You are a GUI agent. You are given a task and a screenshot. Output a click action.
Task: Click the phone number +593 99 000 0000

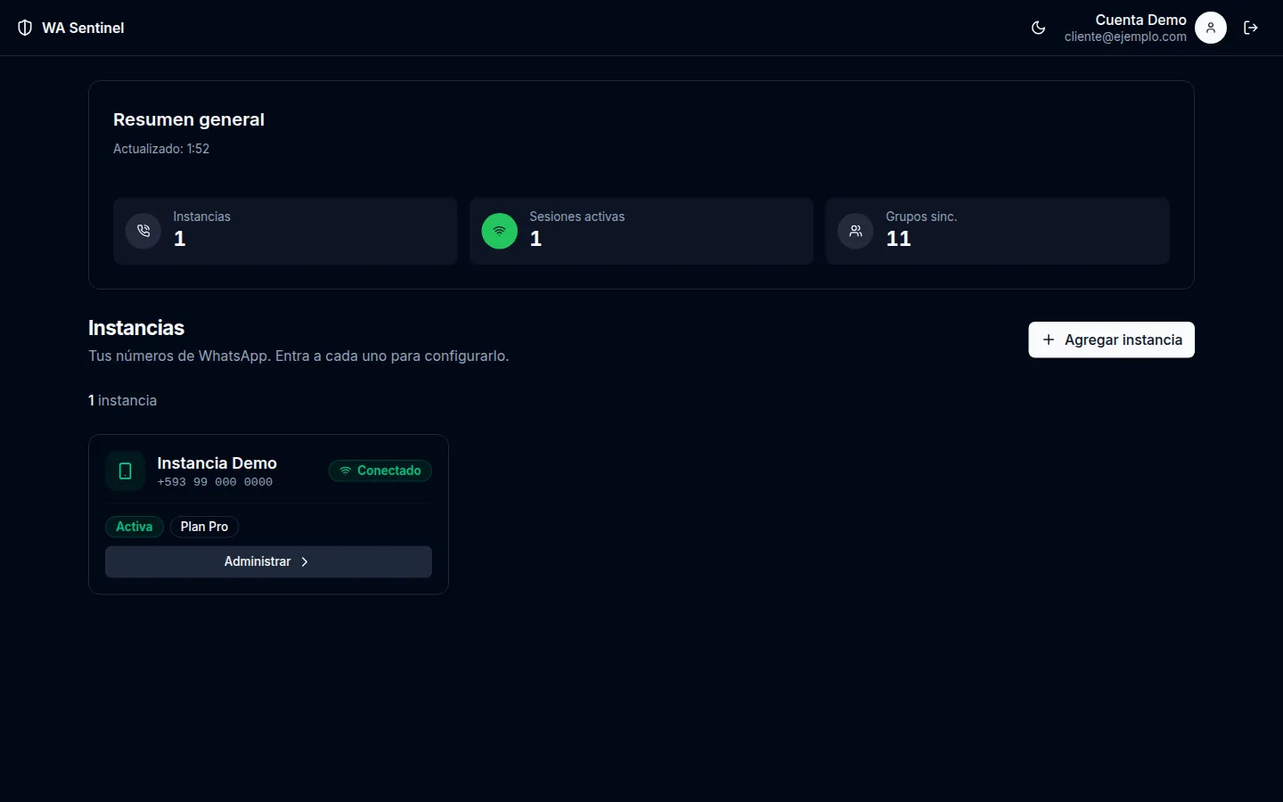215,482
